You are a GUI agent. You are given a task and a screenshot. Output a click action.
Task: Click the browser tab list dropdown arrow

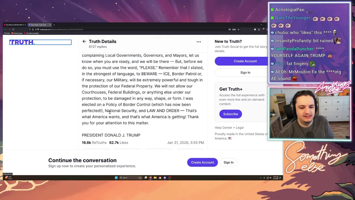coord(261,25)
